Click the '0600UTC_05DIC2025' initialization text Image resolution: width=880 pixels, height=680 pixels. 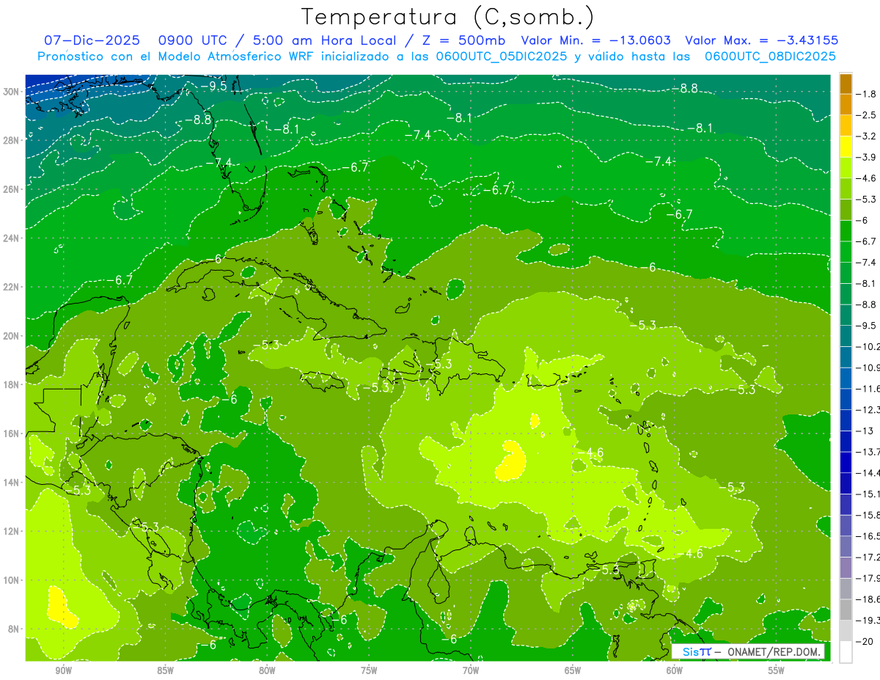tap(502, 56)
